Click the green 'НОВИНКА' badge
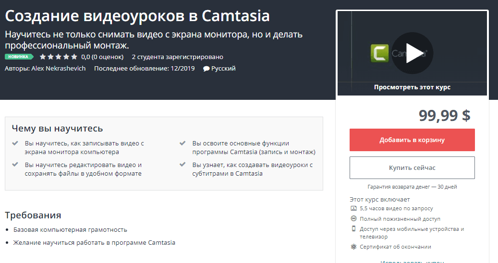Viewport: 498px width, 263px height. pos(19,57)
